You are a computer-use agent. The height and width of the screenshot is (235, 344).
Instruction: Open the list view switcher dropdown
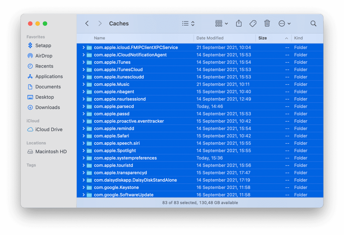point(188,23)
